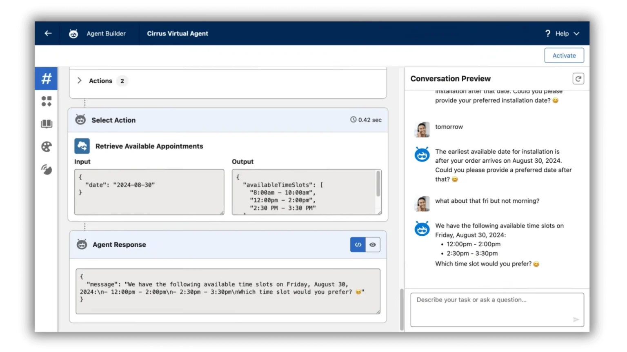
Task: Open the signal sidebar icon
Action: 47,170
